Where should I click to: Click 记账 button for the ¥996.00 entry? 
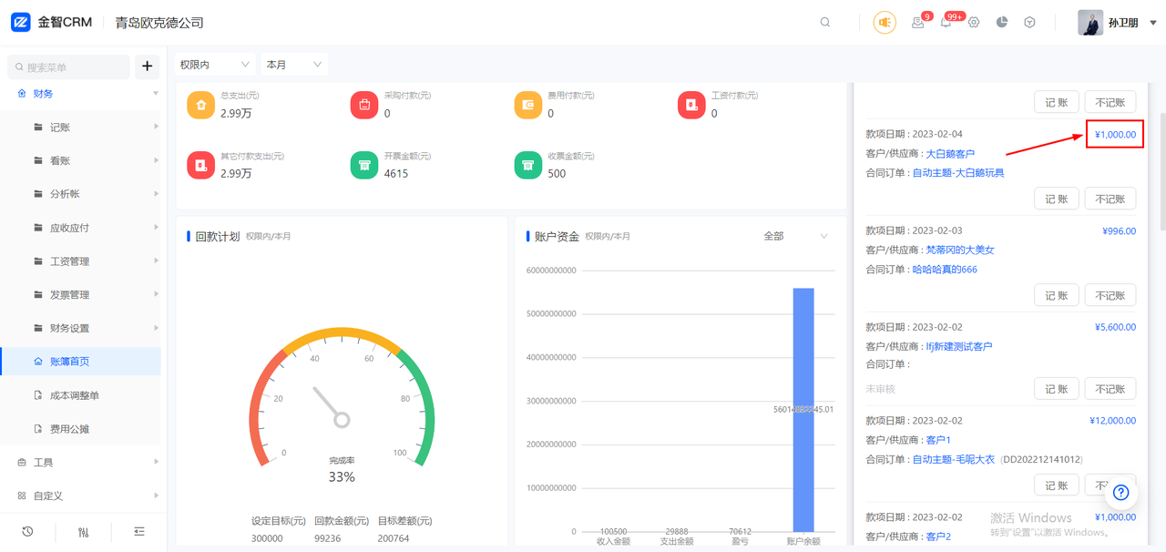coord(1056,295)
